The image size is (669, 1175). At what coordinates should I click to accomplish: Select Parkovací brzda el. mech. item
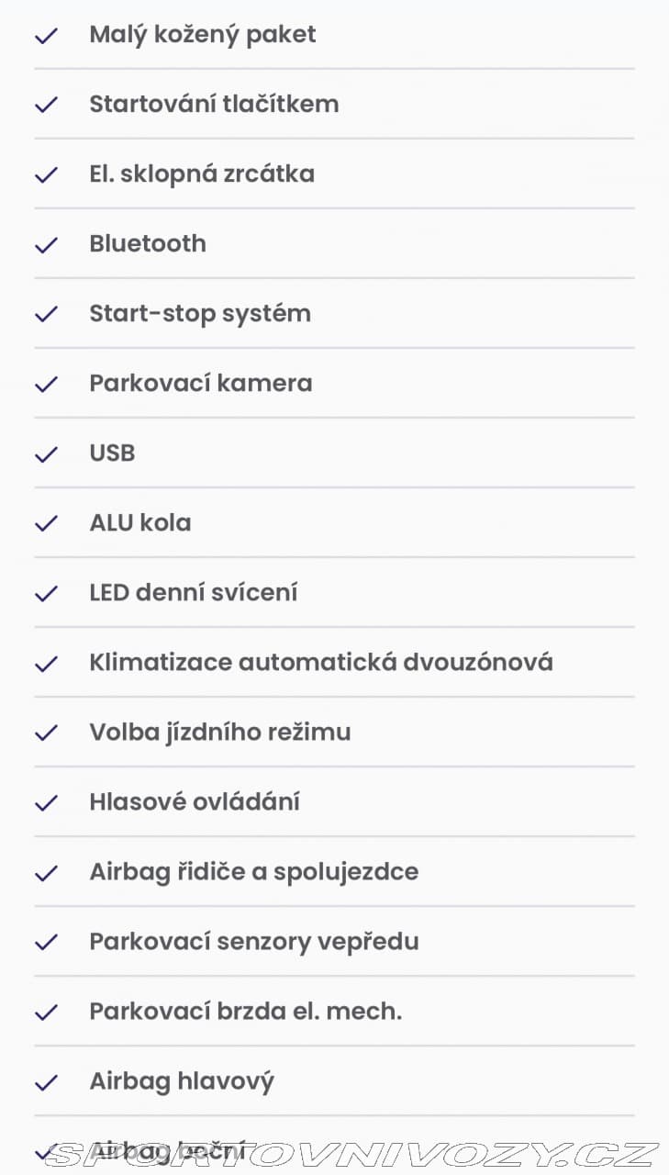[x=334, y=1011]
